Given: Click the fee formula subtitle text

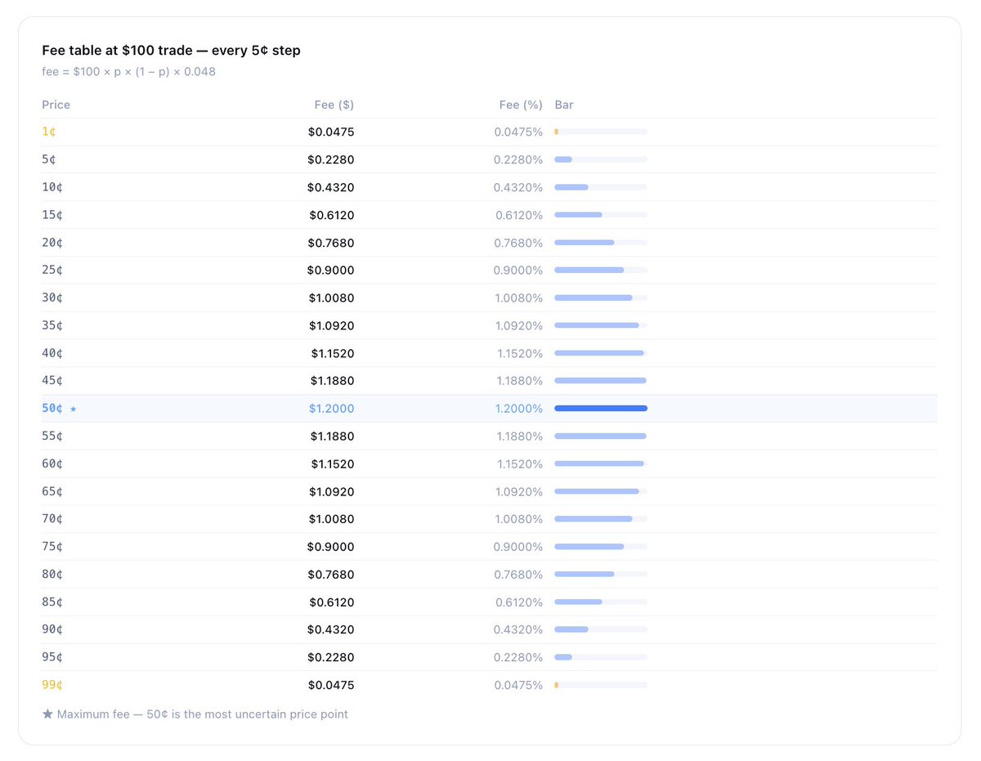Looking at the screenshot, I should click(x=129, y=72).
